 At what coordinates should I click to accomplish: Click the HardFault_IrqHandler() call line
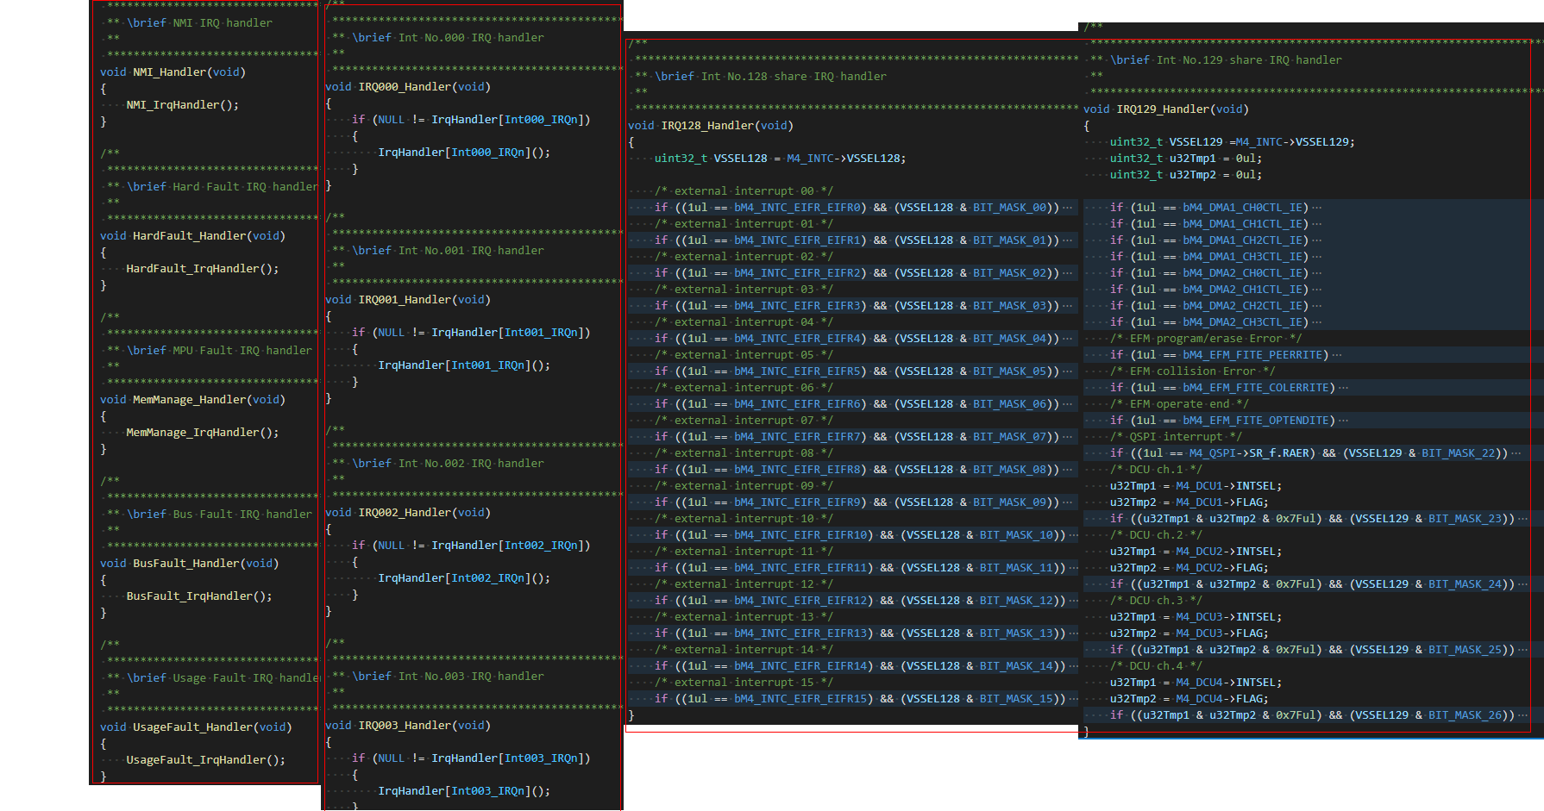(203, 269)
